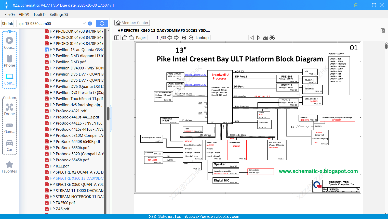The image size is (388, 219).
Task: Open HP SPECTRE X360 QUANTA Y0D file
Action: [x=74, y=184]
